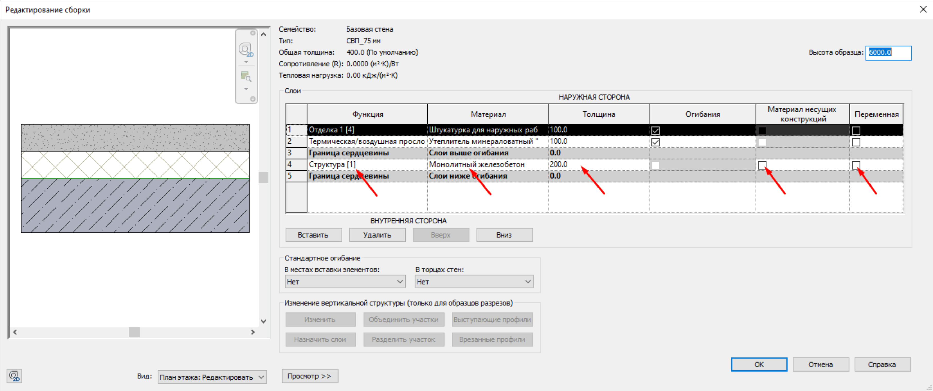
Task: Click the concrete layer in the wall preview
Action: pos(135,206)
